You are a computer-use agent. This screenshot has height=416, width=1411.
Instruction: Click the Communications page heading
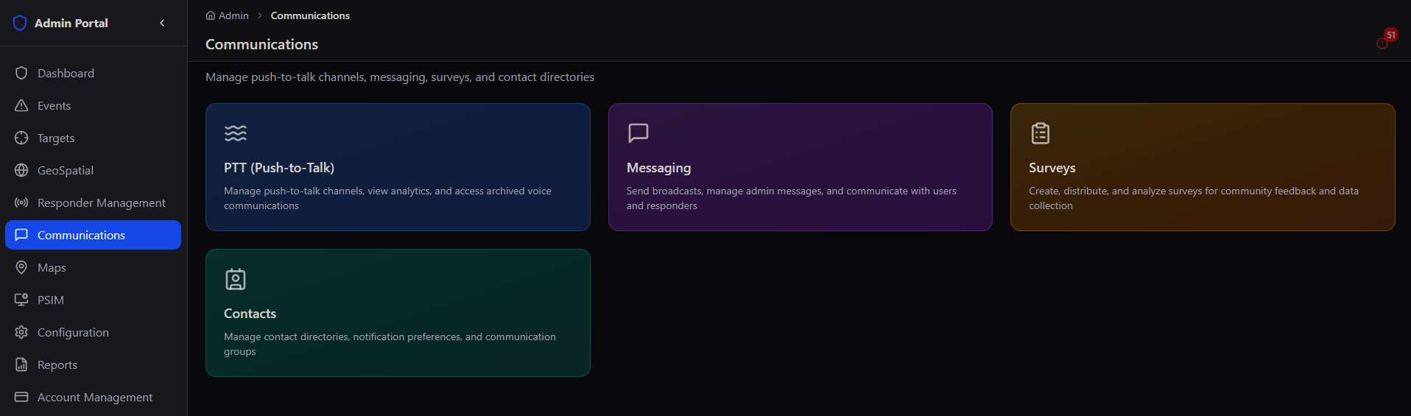[x=261, y=44]
